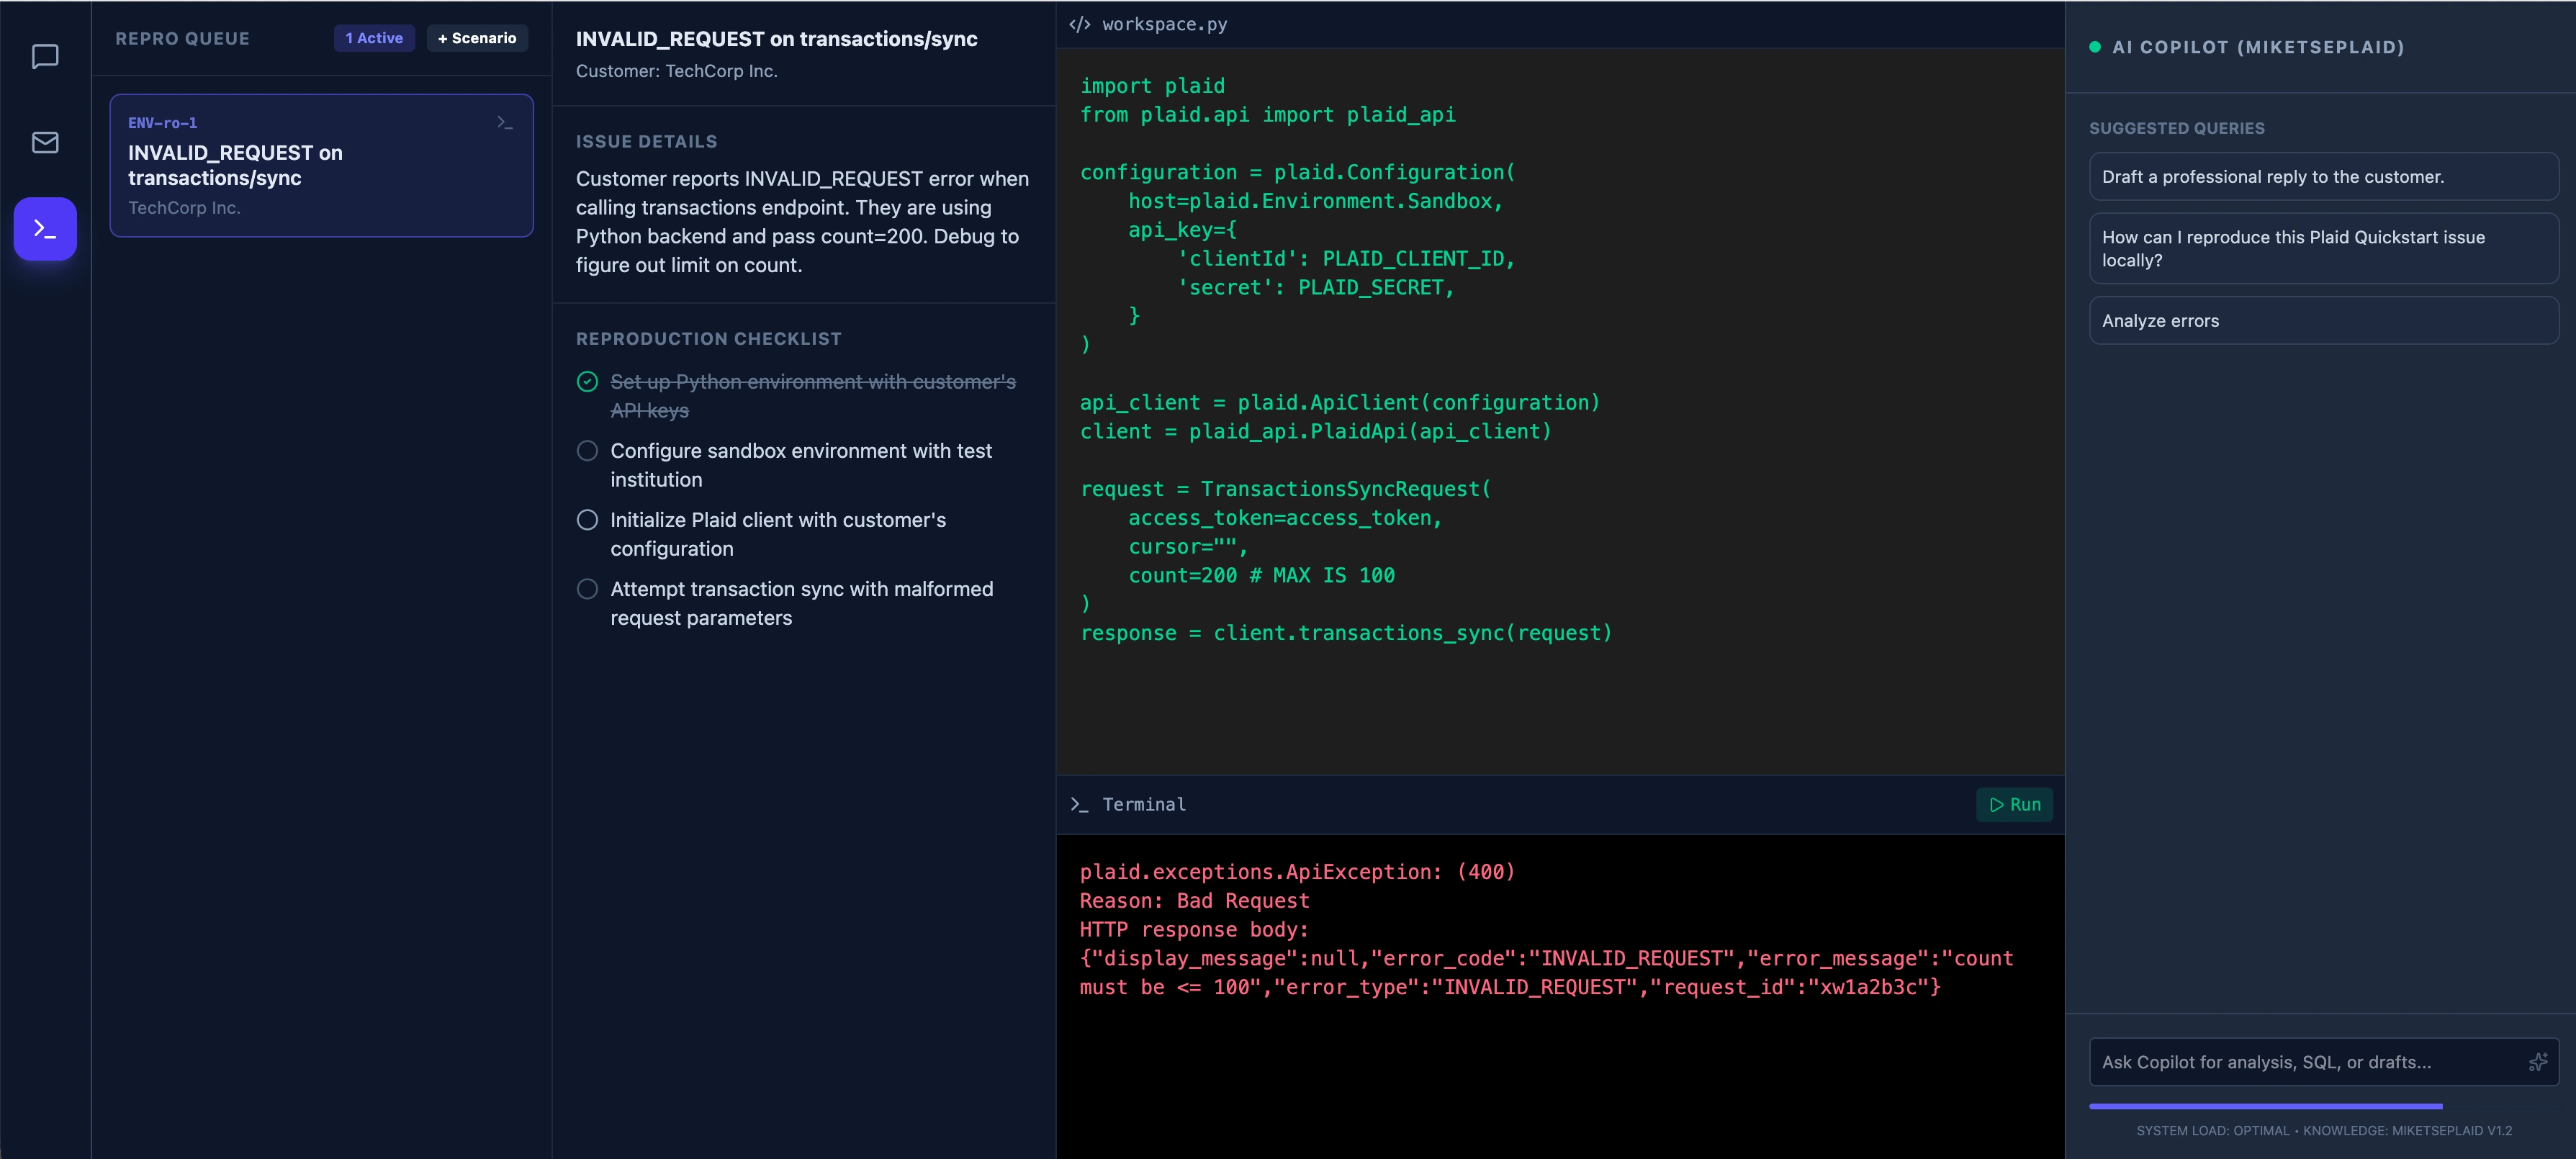Click Customer: TechCorp Inc. subtitle

coord(676,71)
